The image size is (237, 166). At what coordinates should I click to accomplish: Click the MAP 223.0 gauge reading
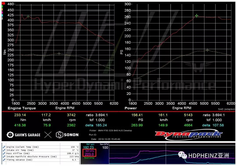[89, 154]
